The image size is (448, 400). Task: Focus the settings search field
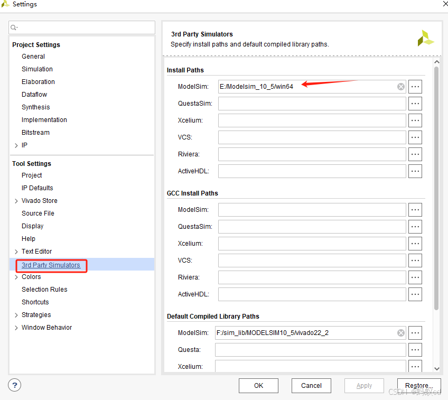(x=82, y=27)
